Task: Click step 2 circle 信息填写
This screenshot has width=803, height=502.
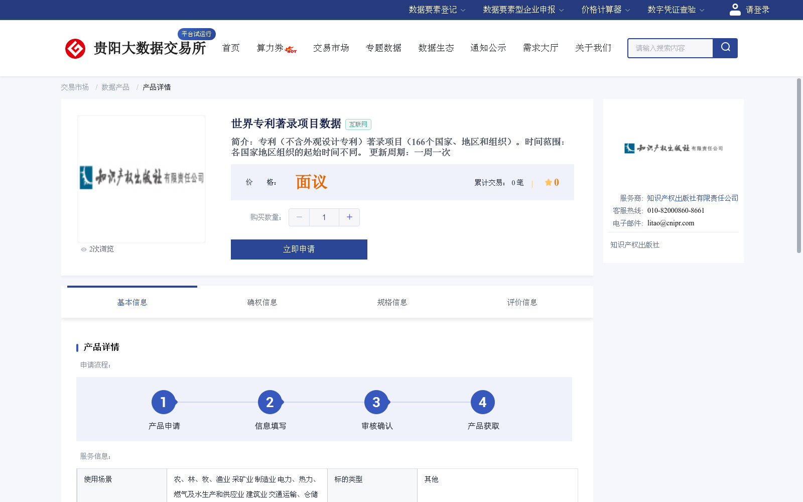Action: (270, 402)
